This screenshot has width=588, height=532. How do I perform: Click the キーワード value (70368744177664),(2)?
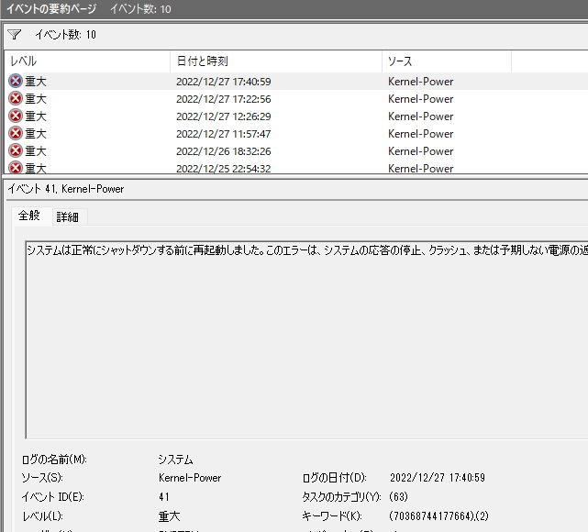pyautogui.click(x=438, y=516)
